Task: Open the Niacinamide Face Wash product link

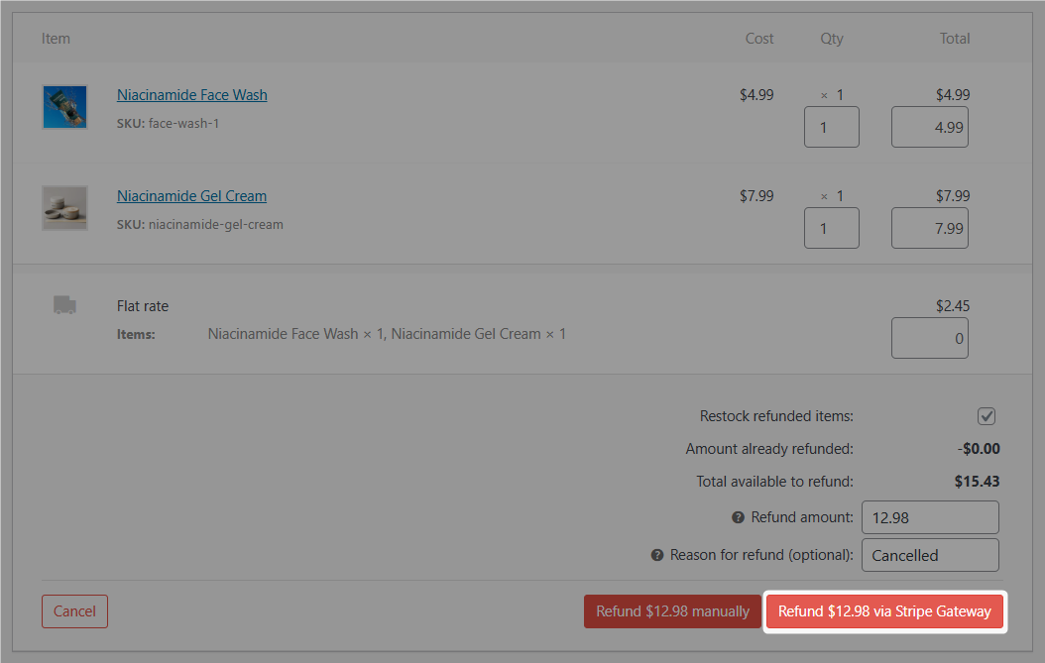Action: 191,95
